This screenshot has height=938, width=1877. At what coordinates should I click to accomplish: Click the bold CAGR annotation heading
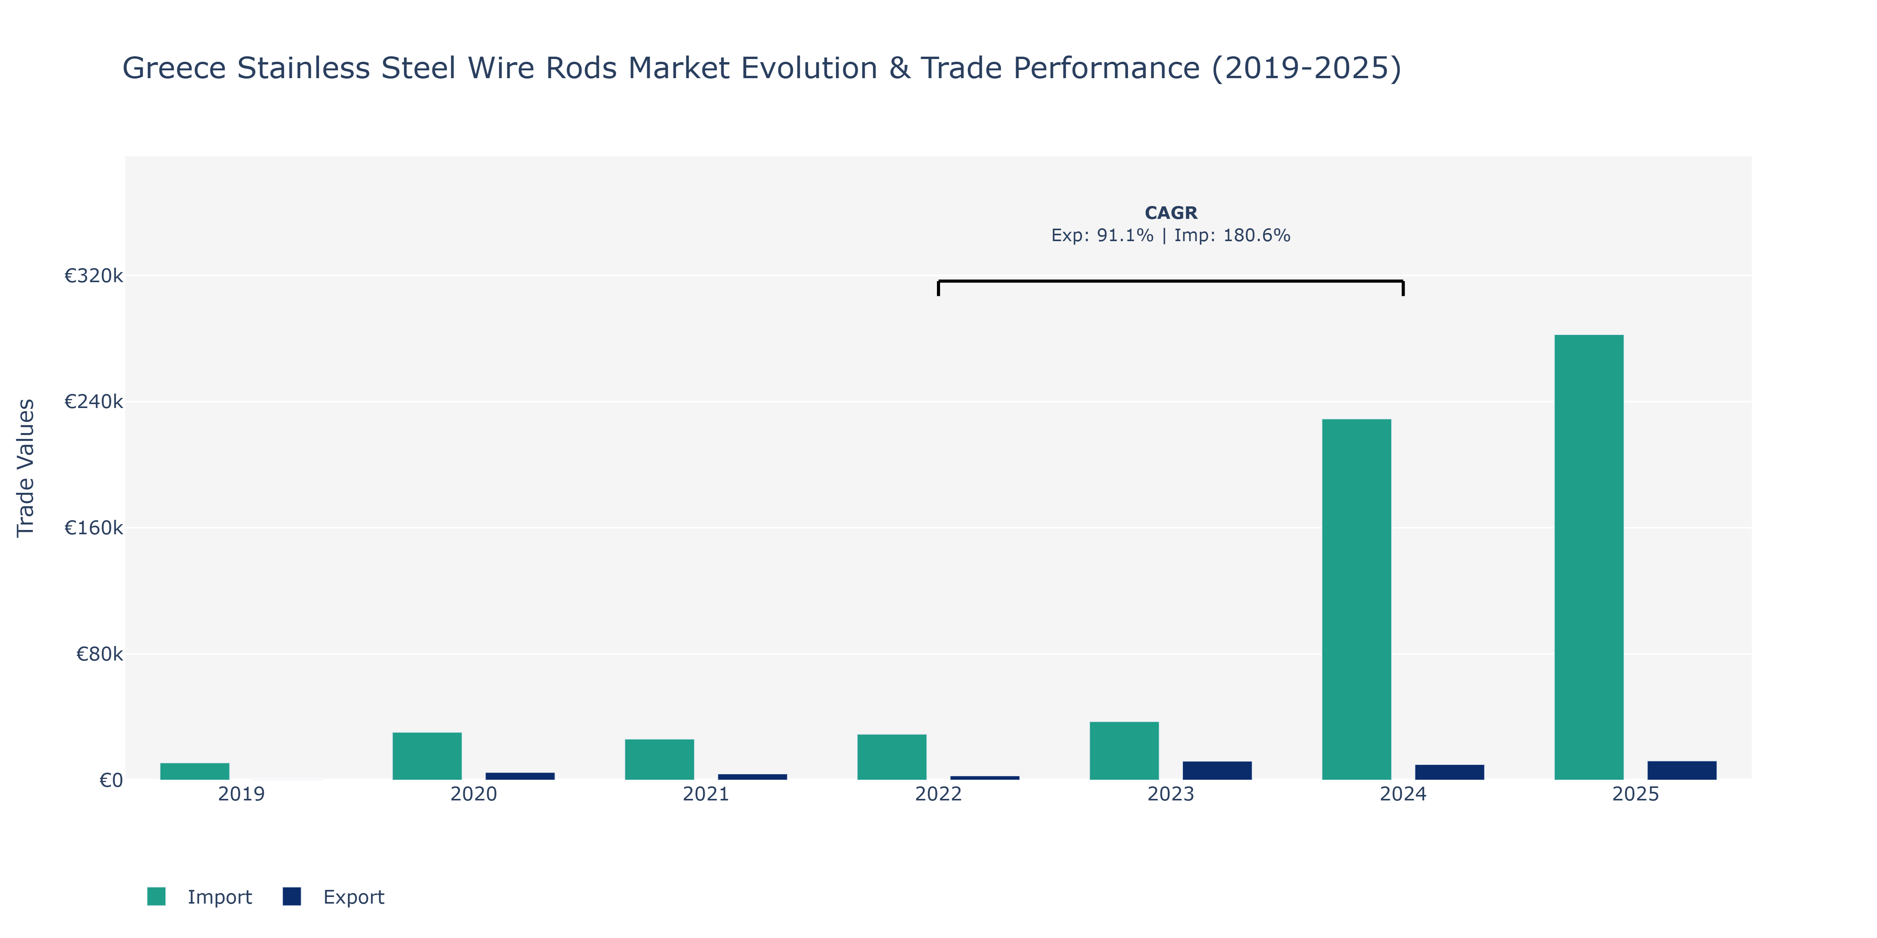pyautogui.click(x=1170, y=213)
